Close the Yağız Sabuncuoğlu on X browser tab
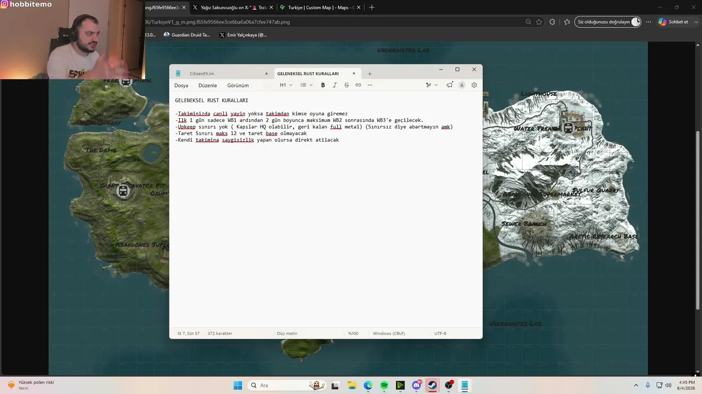Viewport: 702px width, 394px height. (x=271, y=8)
